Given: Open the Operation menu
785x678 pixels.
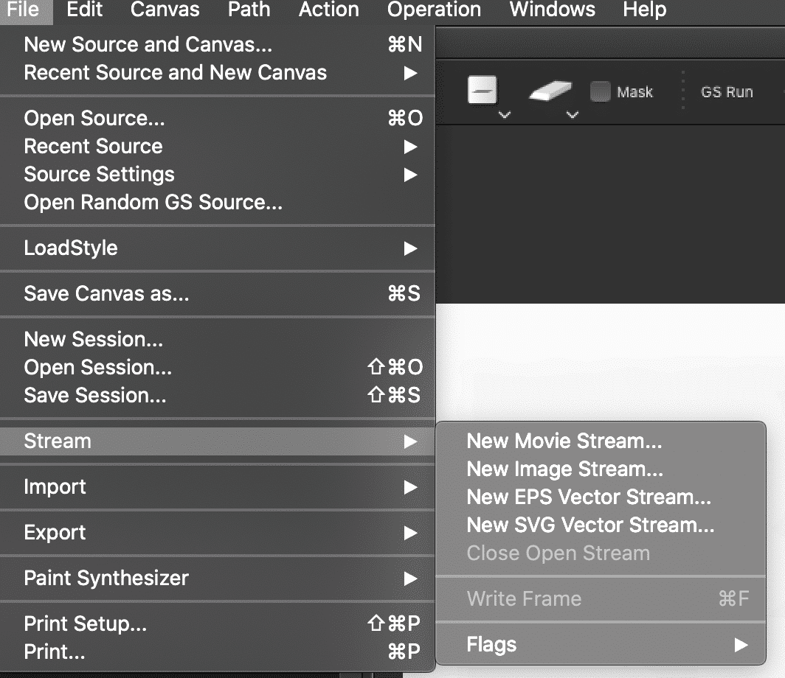Looking at the screenshot, I should pos(434,10).
